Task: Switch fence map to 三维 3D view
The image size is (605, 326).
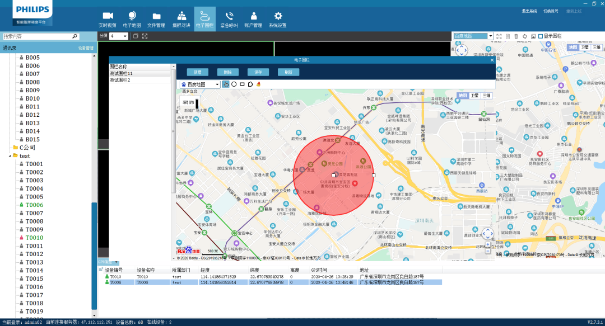Action: click(487, 96)
